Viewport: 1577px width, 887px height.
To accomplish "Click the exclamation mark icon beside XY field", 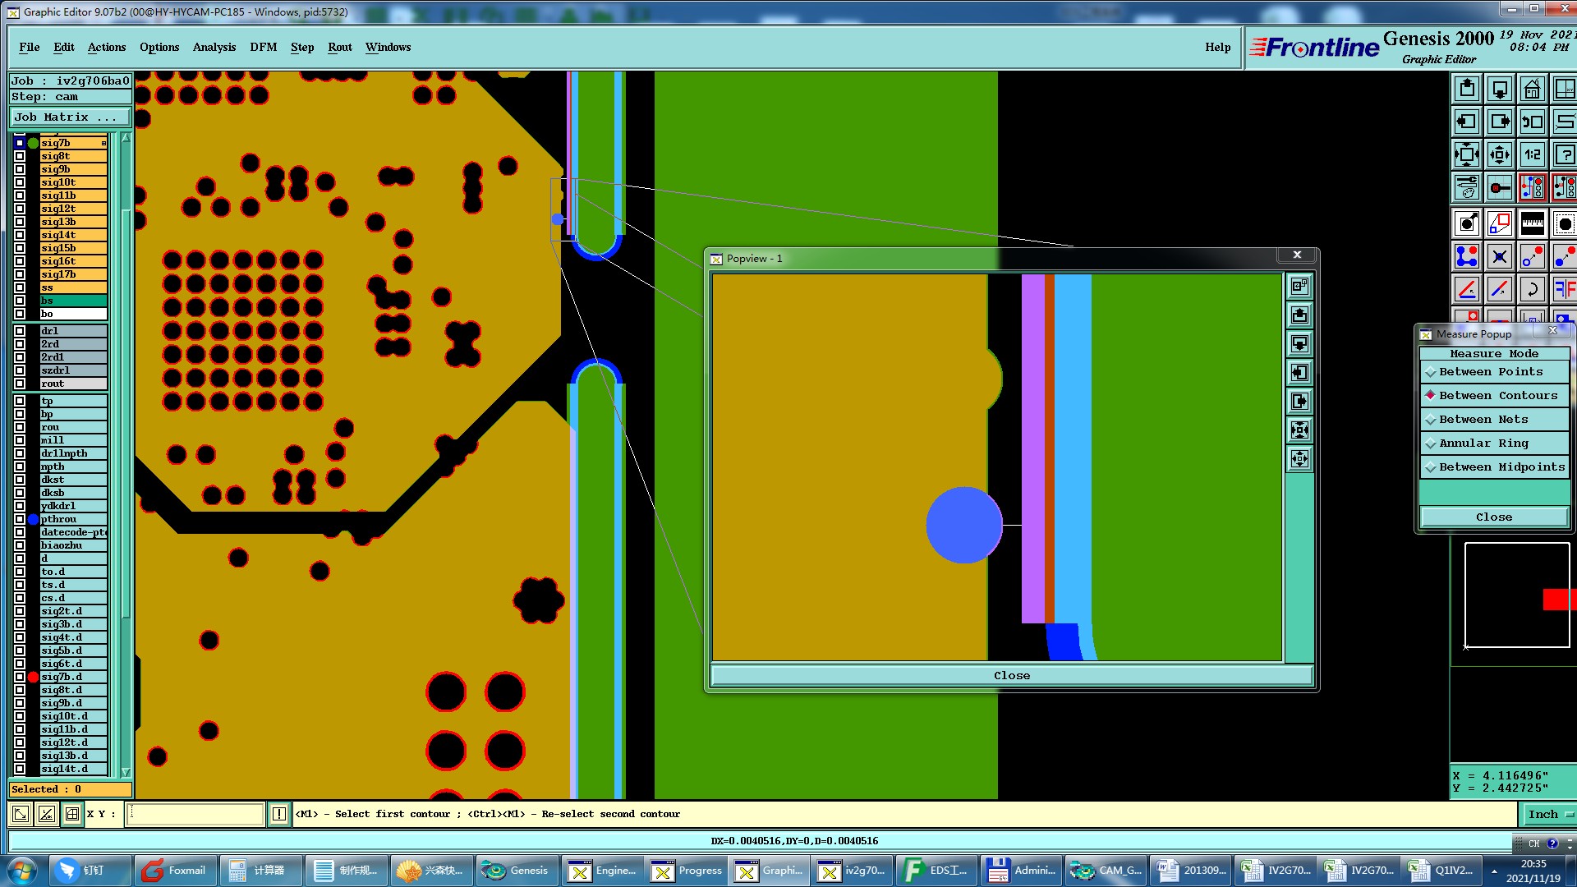I will [279, 814].
